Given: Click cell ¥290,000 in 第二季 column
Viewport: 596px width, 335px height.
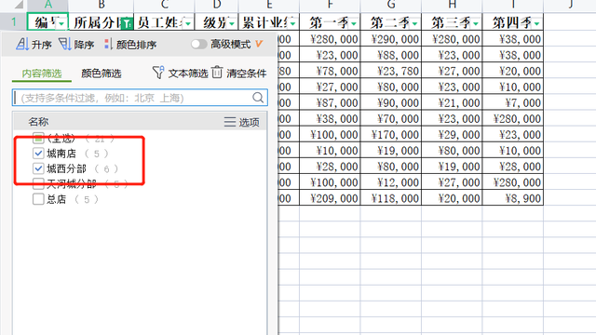Looking at the screenshot, I should [391, 39].
